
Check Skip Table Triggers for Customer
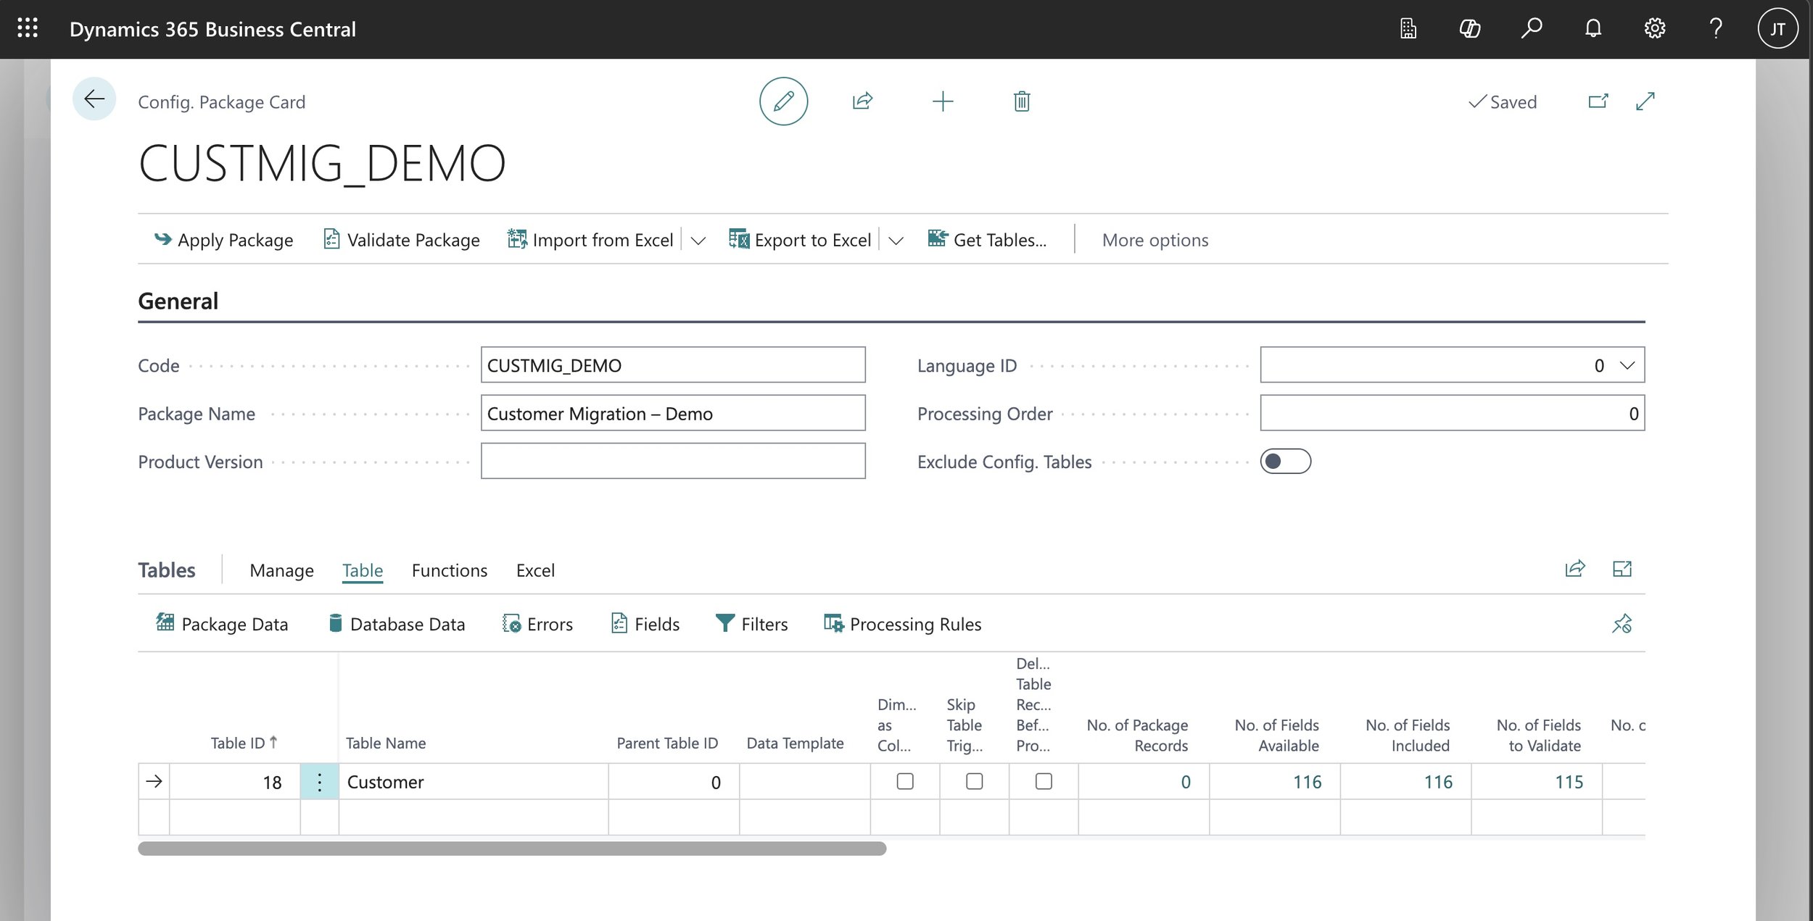974,781
